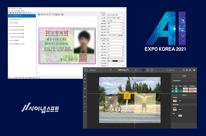
Task: Select the dark class chip under Classes
Action: point(180,101)
